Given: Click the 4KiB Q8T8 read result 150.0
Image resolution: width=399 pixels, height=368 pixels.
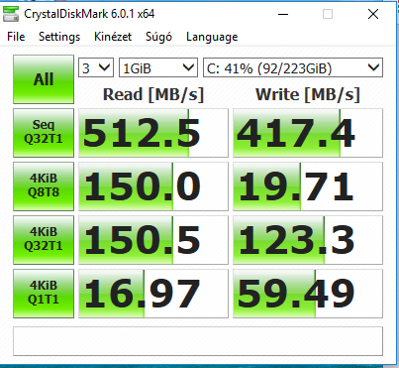Looking at the screenshot, I should [x=153, y=186].
